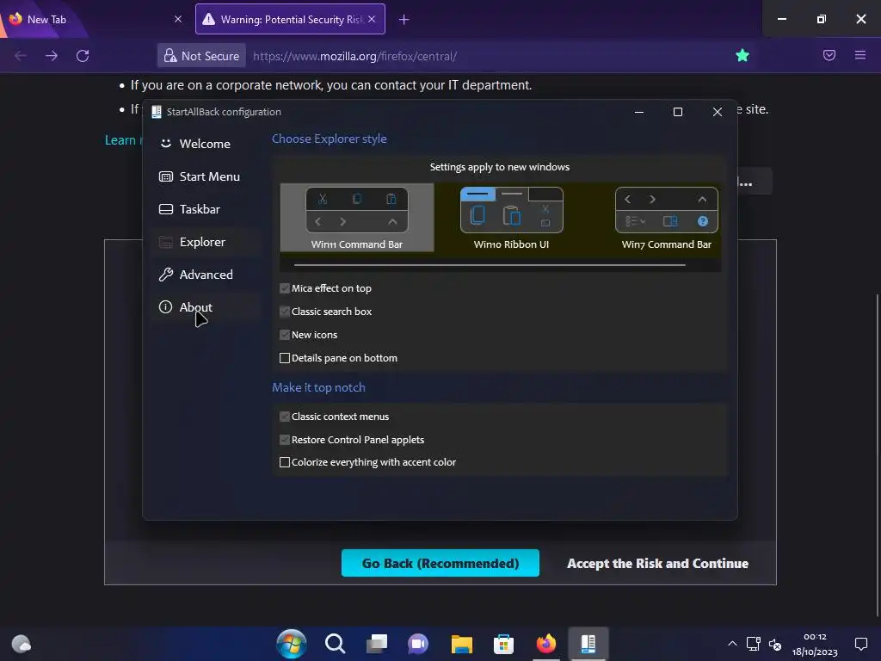Click the Firefox back arrow
Image resolution: width=881 pixels, height=661 pixels.
click(x=21, y=56)
